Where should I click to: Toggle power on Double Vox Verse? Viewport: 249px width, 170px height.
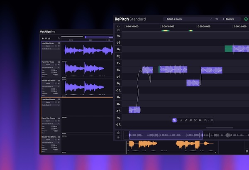[59, 81]
